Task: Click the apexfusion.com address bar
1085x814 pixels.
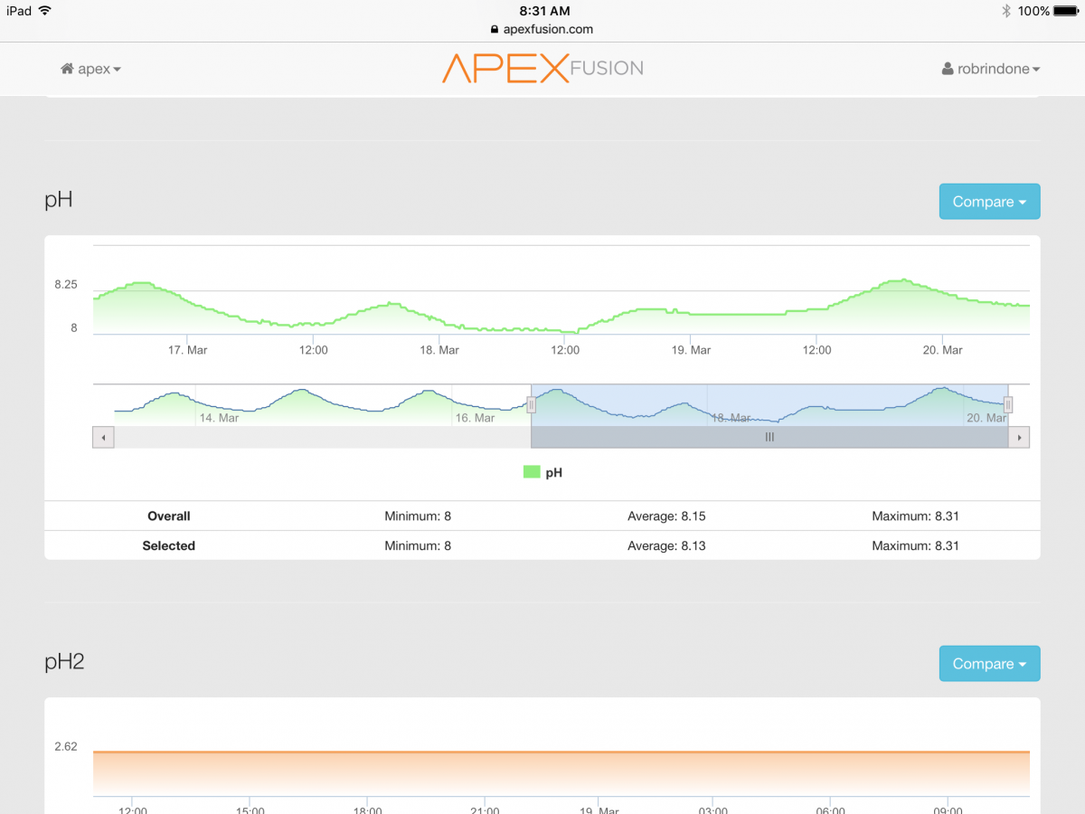Action: coord(542,29)
